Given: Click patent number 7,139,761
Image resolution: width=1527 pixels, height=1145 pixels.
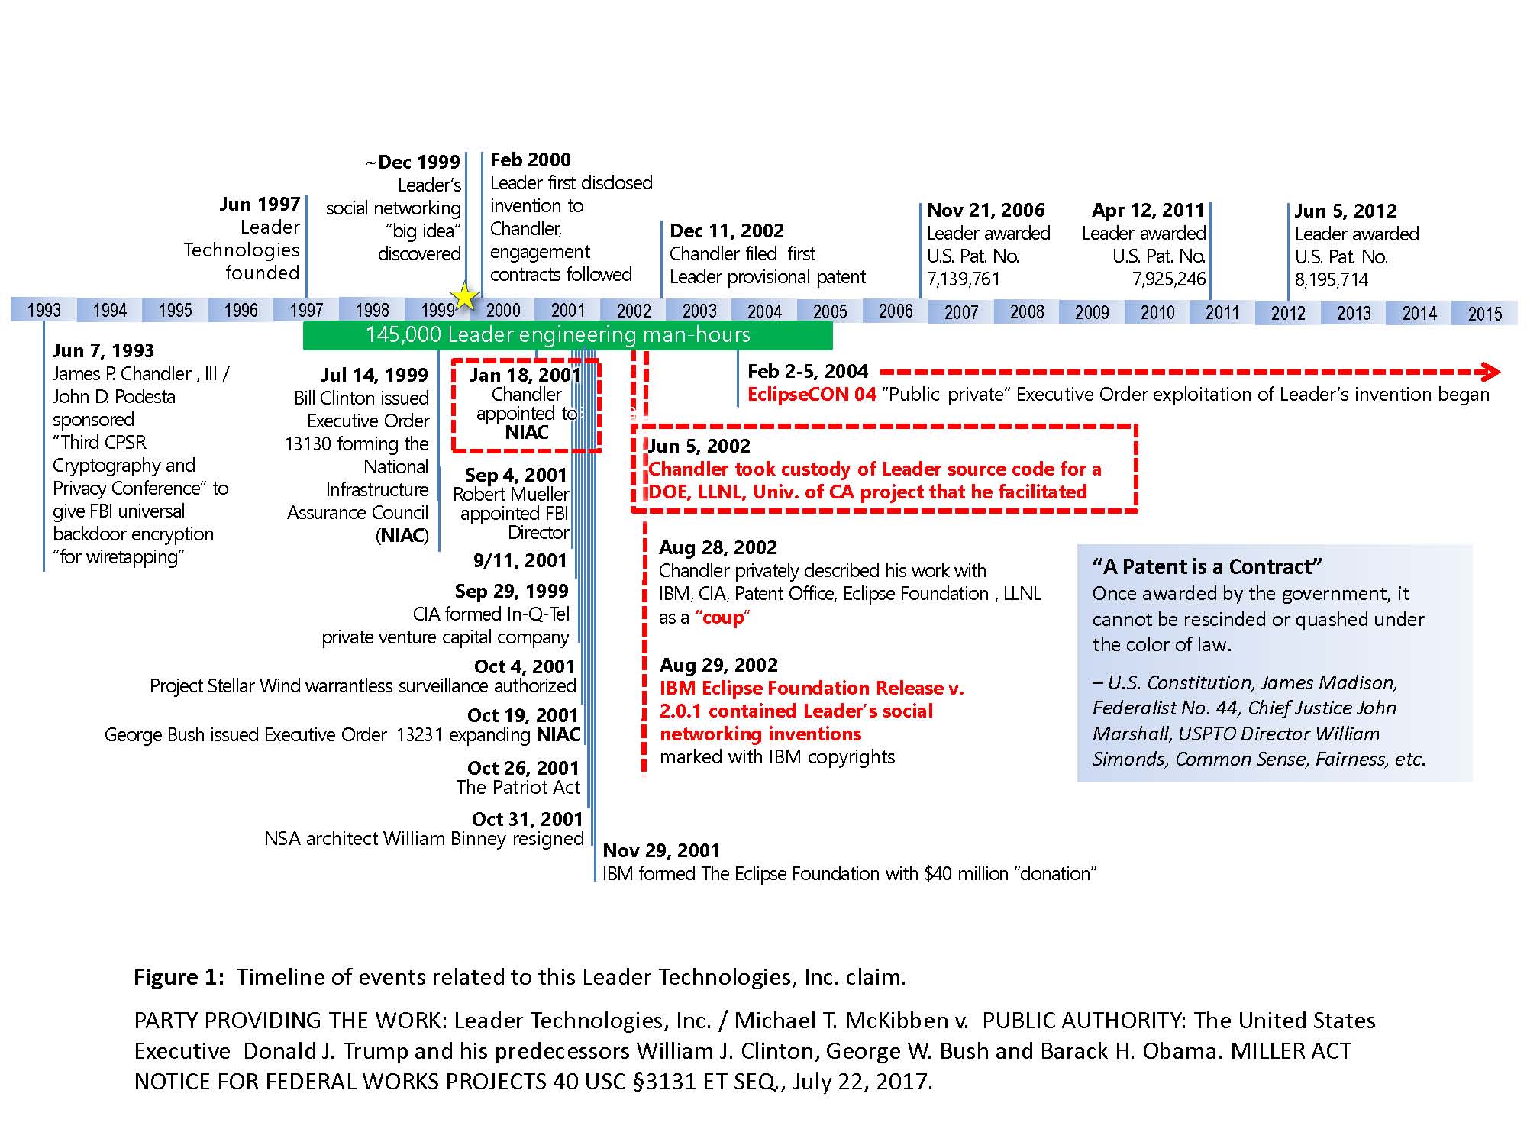Looking at the screenshot, I should (964, 279).
